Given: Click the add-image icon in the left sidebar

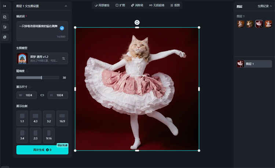Looking at the screenshot, I should 5,17.
